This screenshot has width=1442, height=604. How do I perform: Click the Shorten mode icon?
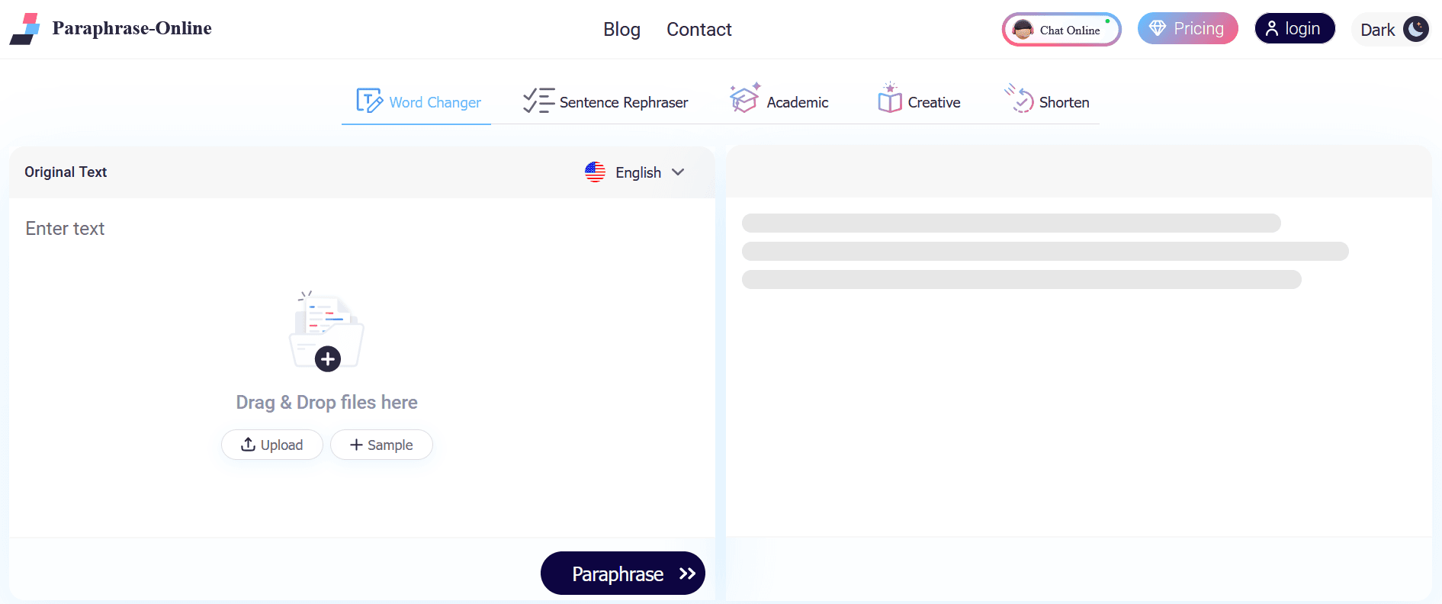1020,99
